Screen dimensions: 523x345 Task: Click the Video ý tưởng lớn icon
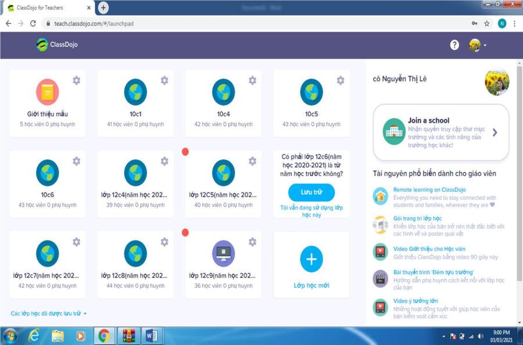coord(380,307)
